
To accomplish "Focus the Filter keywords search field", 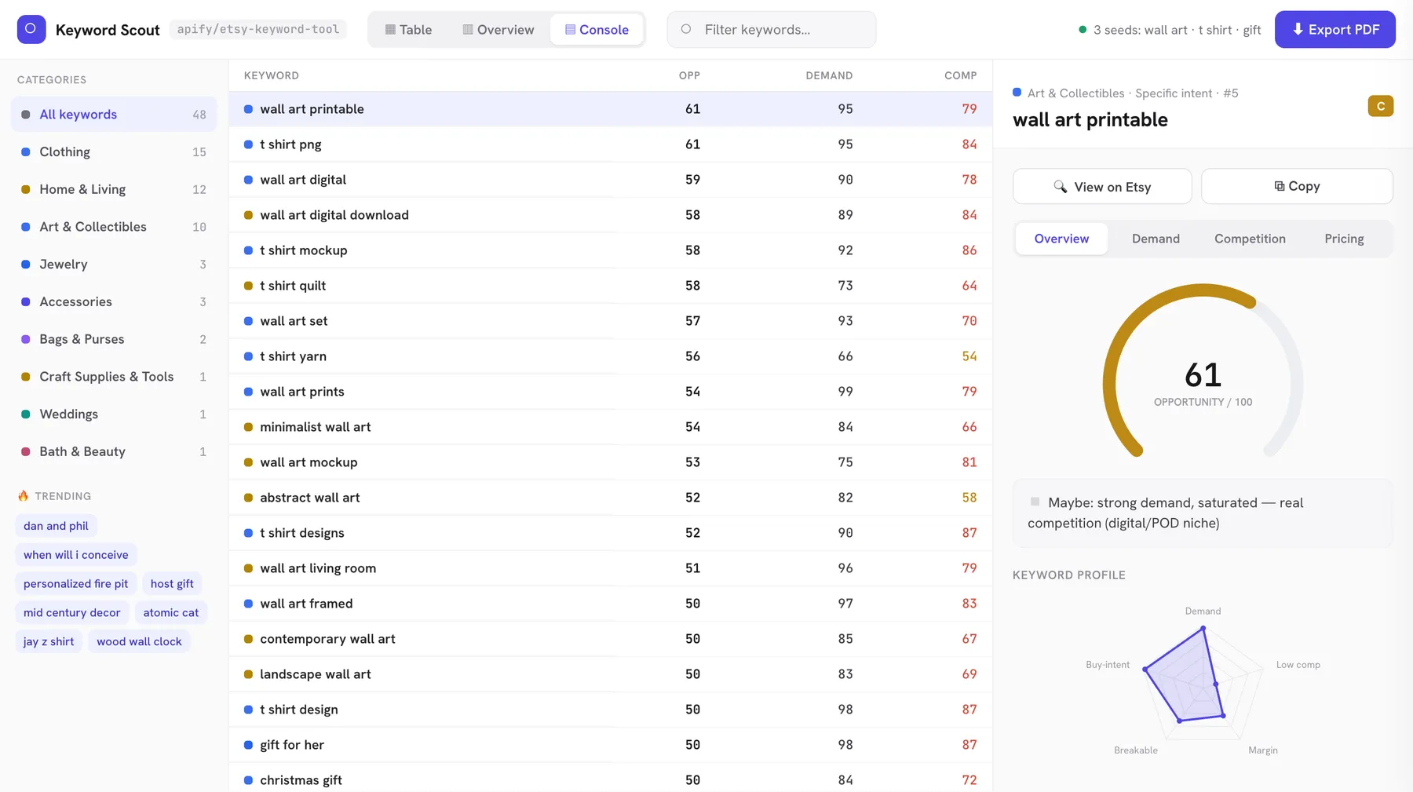I will 772,30.
